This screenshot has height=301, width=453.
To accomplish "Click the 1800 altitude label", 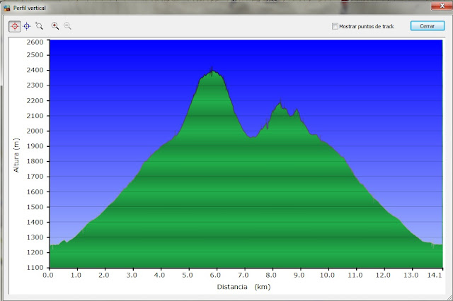I will [35, 161].
